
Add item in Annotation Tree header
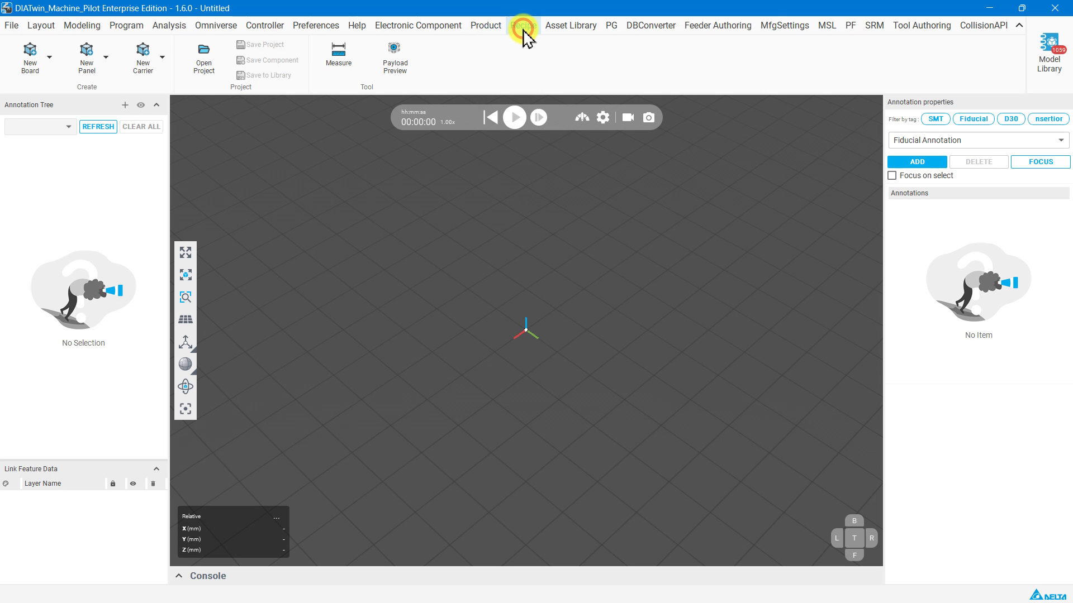pos(125,105)
